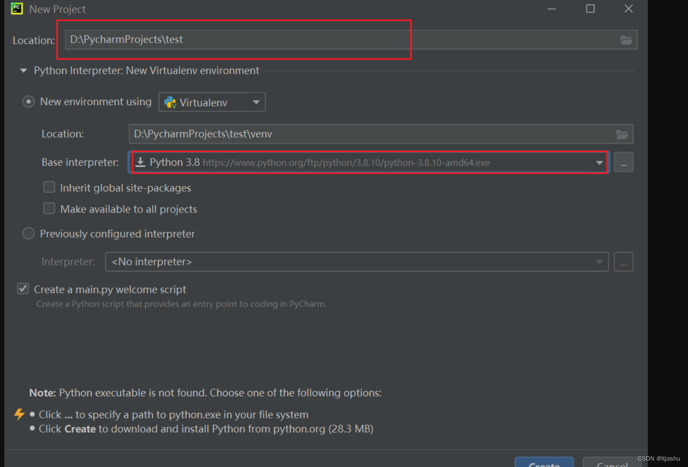Collapse the Python Interpreter section

coord(23,71)
